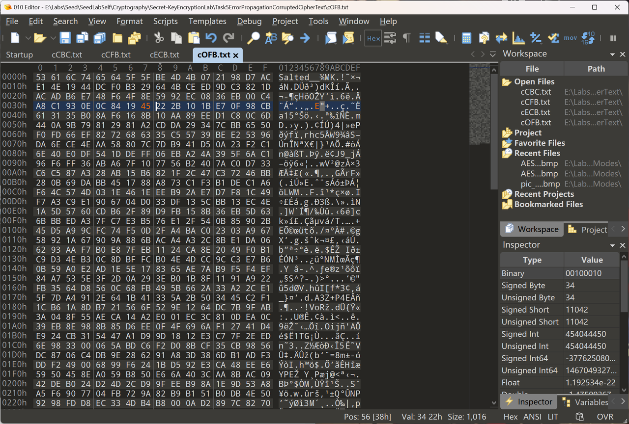Toggle the linefeeds word-wrap icon

[x=391, y=38]
